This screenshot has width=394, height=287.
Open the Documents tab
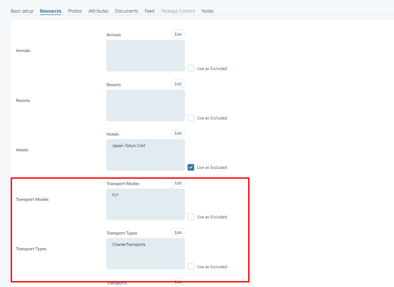point(126,11)
